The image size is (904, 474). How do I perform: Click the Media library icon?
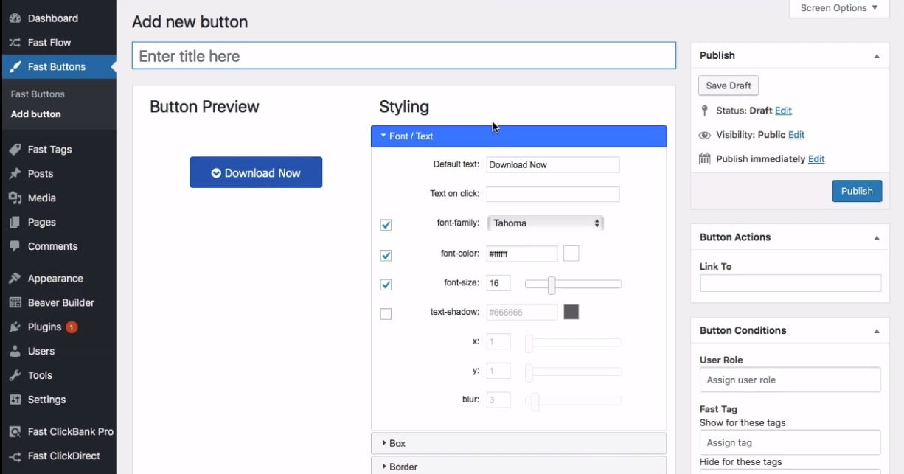click(15, 198)
